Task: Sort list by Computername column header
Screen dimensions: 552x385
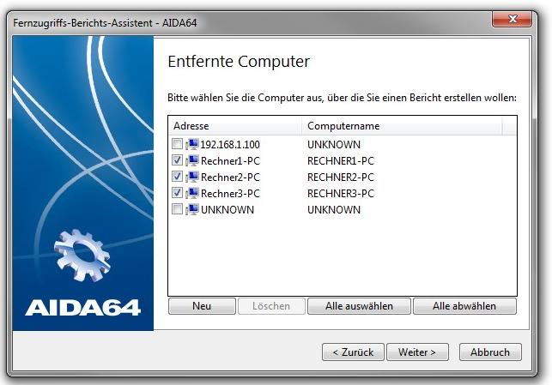Action: click(402, 126)
